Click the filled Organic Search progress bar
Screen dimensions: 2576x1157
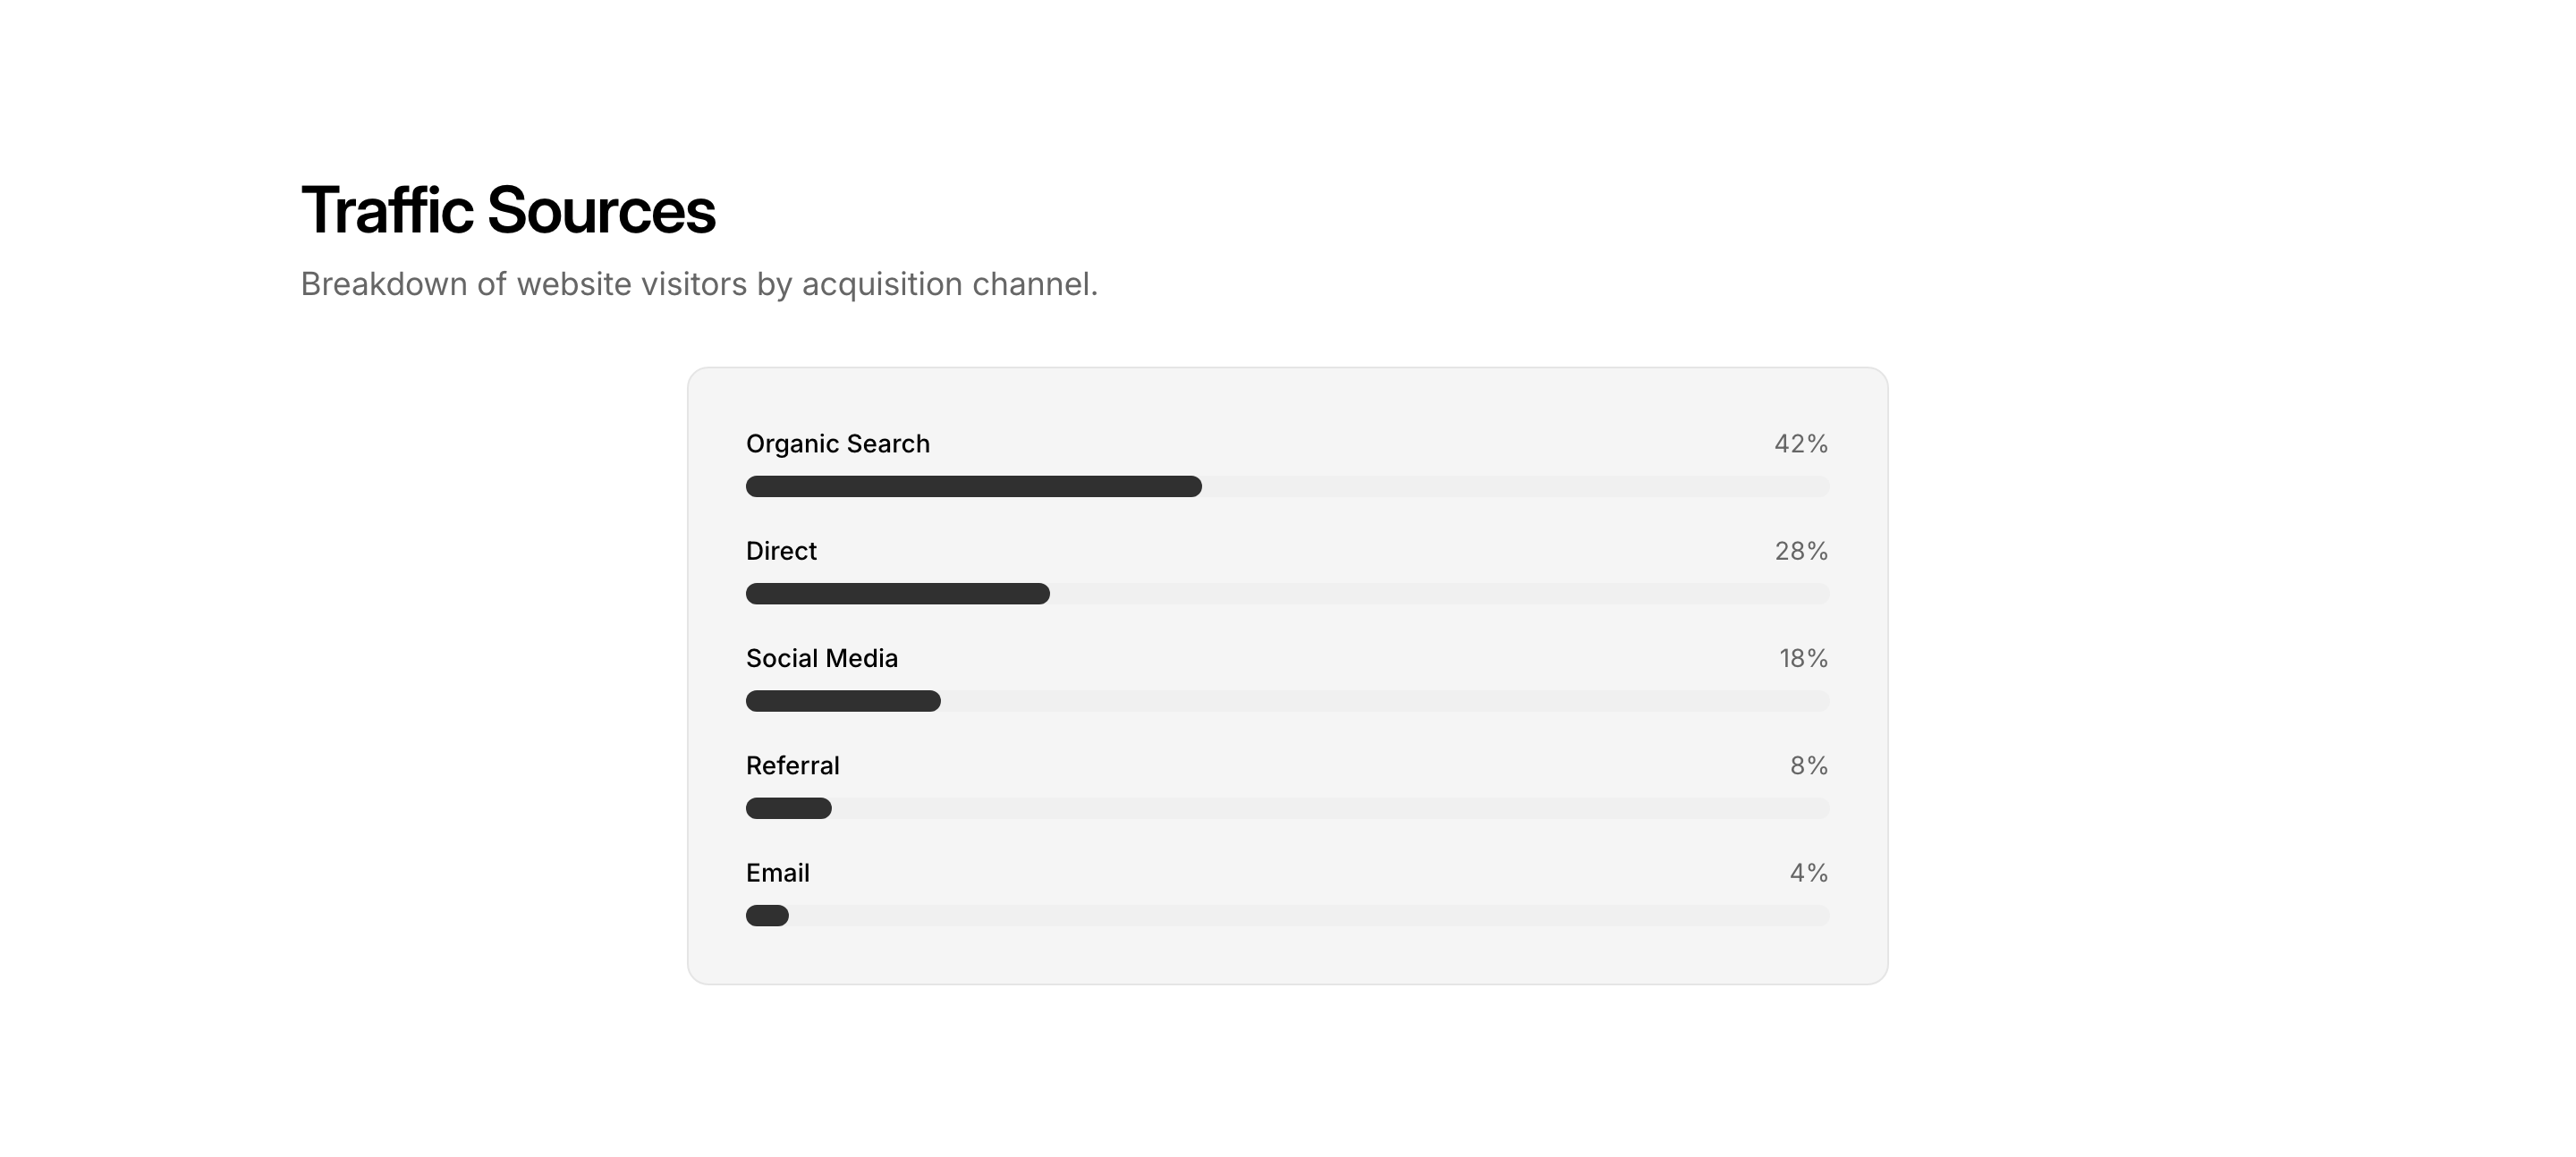(973, 487)
